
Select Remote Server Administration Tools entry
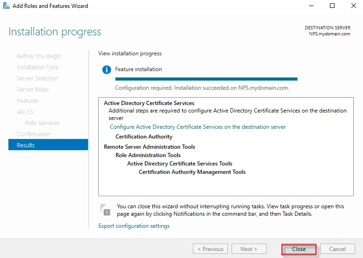pos(149,147)
